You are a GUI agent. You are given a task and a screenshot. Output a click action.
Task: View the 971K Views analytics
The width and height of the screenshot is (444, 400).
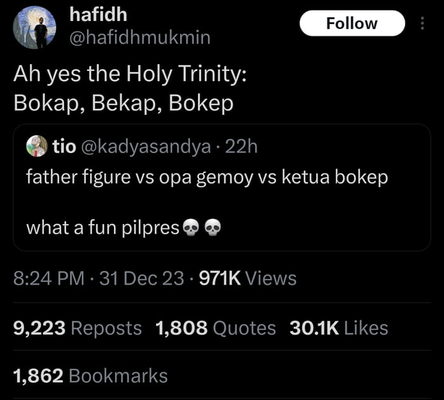coord(247,278)
